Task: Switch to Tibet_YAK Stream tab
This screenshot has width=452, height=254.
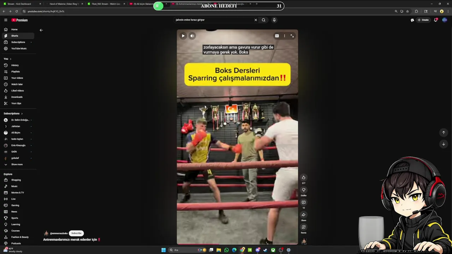Action: [106, 4]
